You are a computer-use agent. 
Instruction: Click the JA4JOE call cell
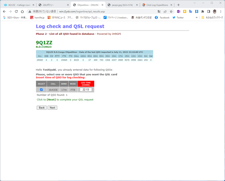pyautogui.click(x=53, y=90)
